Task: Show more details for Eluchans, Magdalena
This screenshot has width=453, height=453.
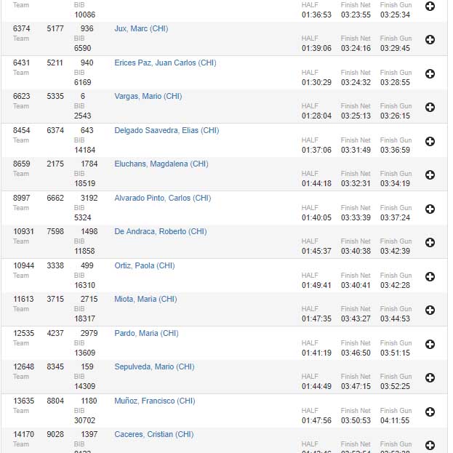Action: (x=430, y=175)
